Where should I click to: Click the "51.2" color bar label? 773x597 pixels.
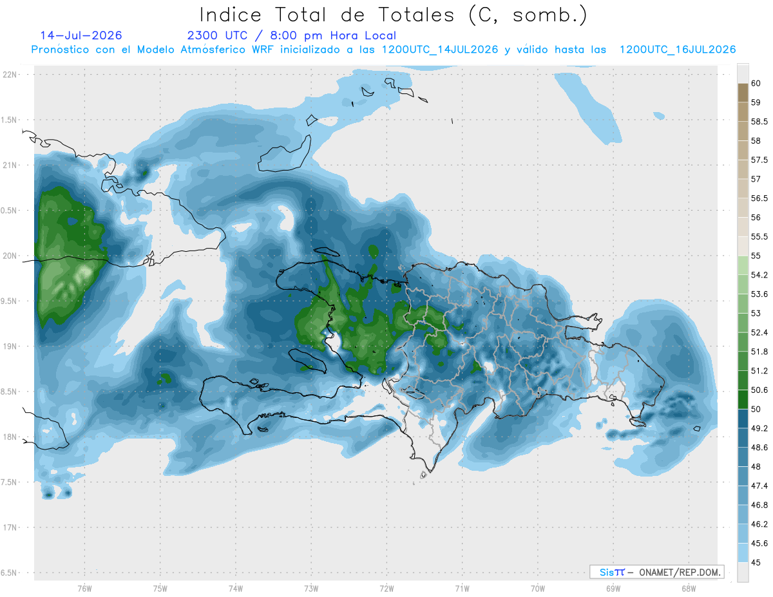point(759,371)
